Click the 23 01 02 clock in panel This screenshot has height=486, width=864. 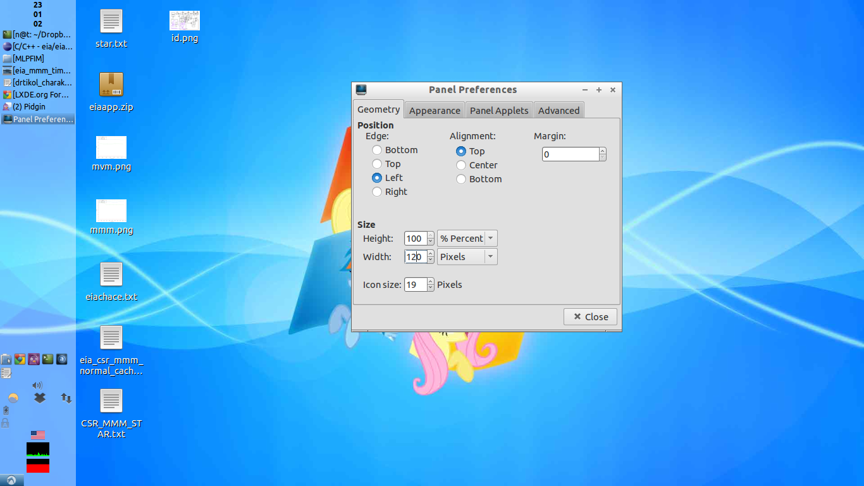(x=38, y=14)
